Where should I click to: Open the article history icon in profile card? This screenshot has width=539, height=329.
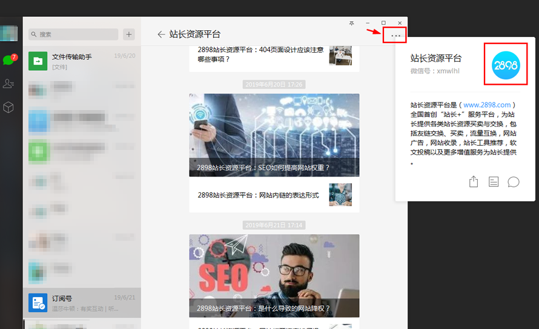494,182
